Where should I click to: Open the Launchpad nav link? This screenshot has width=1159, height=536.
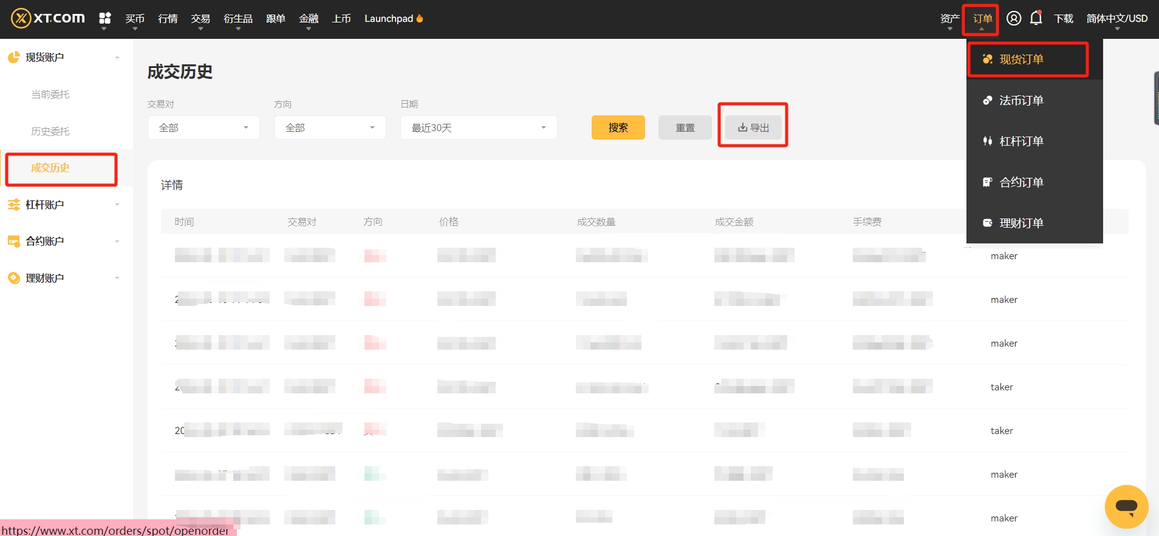pyautogui.click(x=394, y=18)
